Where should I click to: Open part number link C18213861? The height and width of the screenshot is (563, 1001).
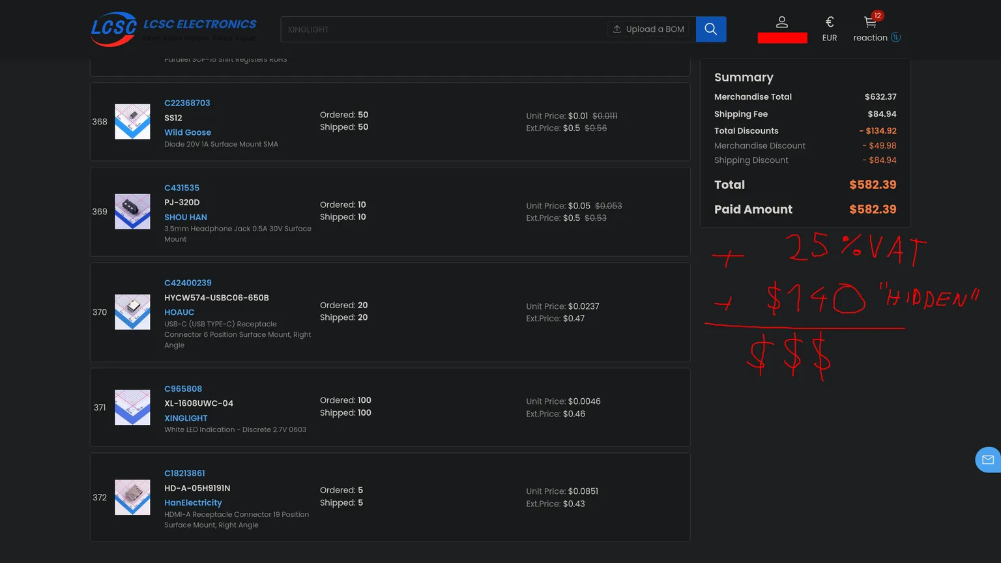[184, 474]
